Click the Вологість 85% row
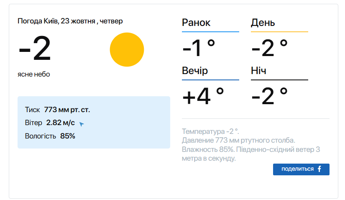345x200 pixels. point(50,136)
